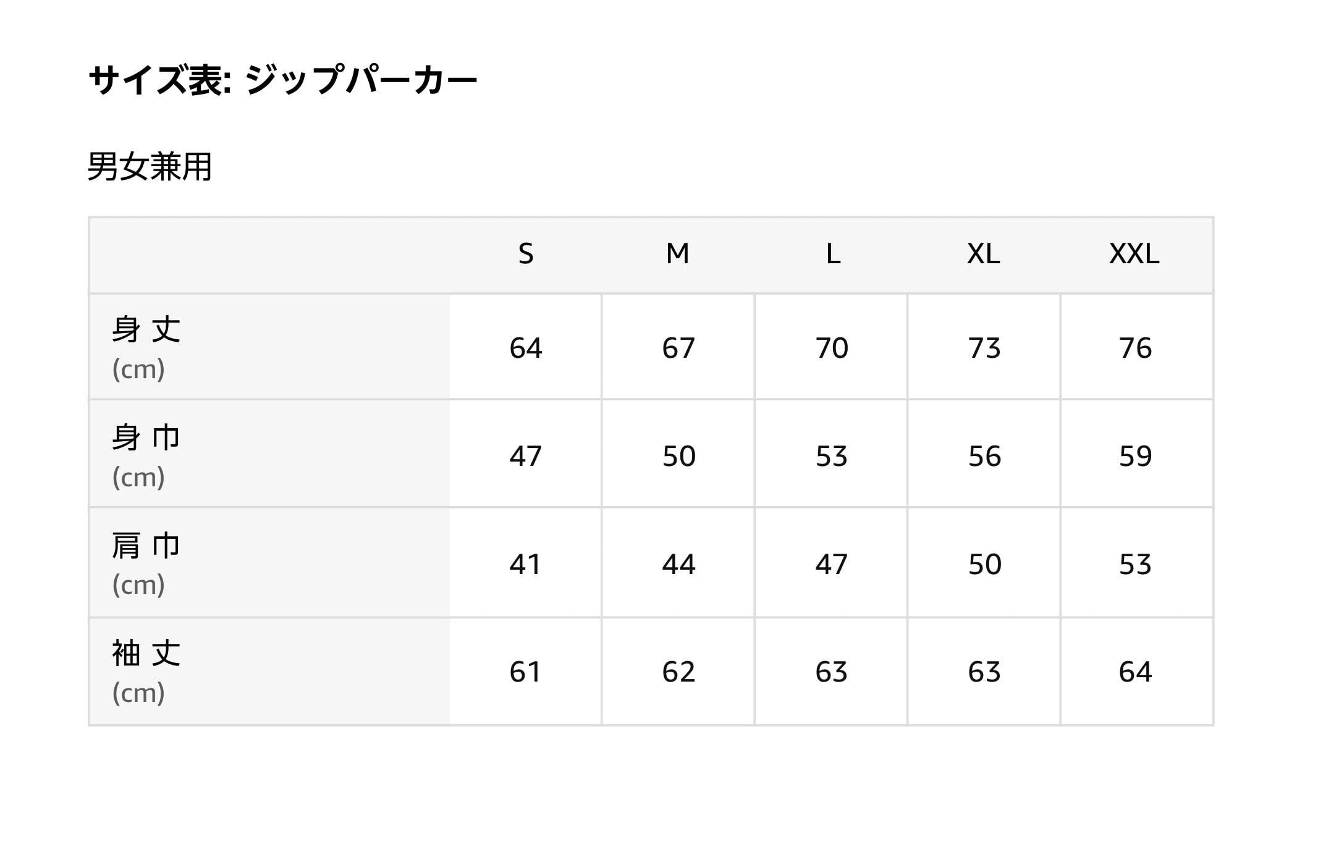Click the 身巾 row label
The height and width of the screenshot is (841, 1318).
coord(146,437)
